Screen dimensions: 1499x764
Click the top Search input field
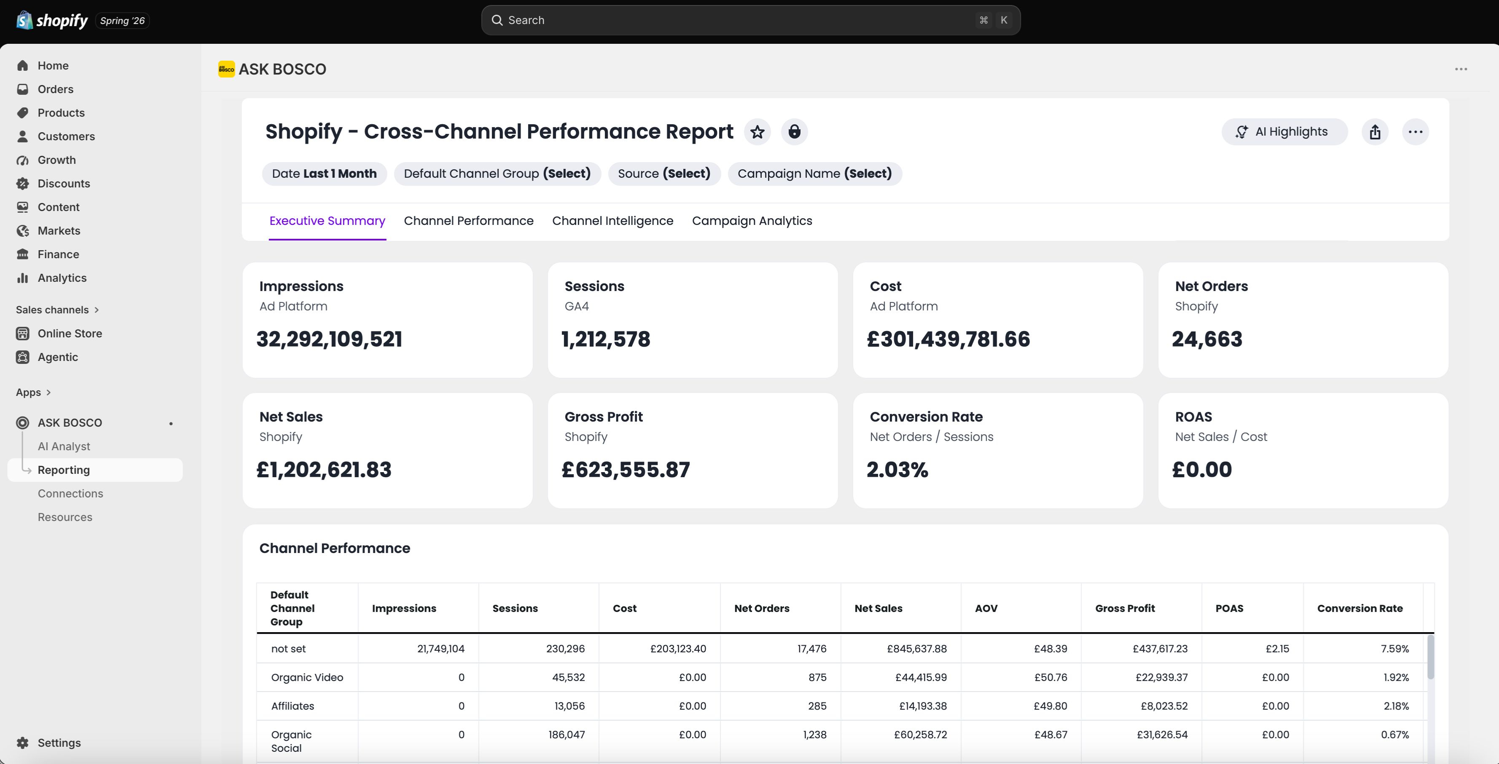point(751,20)
